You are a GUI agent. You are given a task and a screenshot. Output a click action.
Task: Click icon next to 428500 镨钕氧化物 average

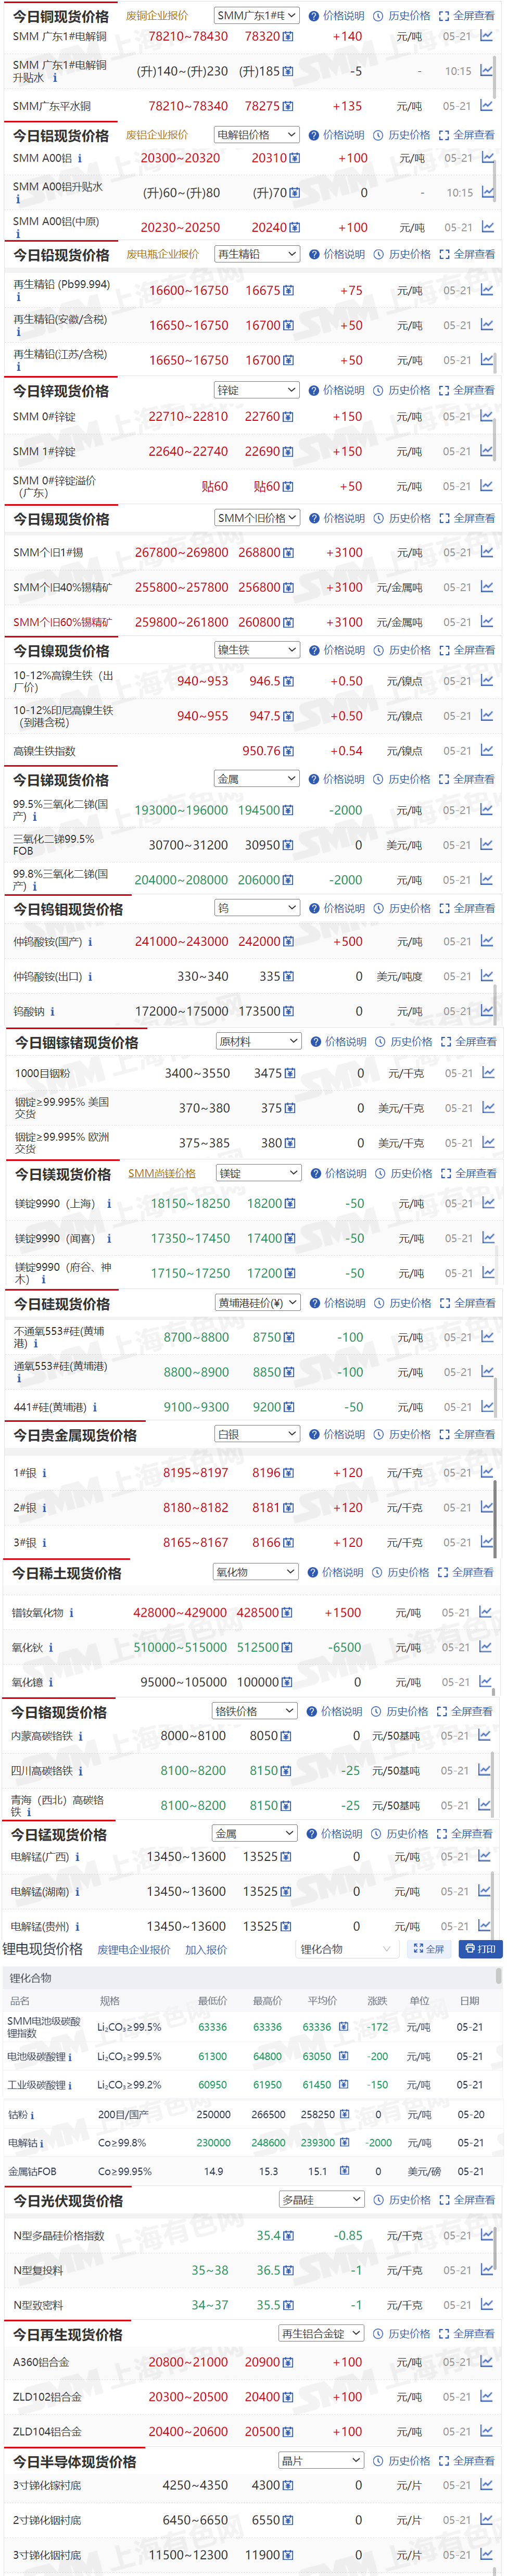(288, 1613)
